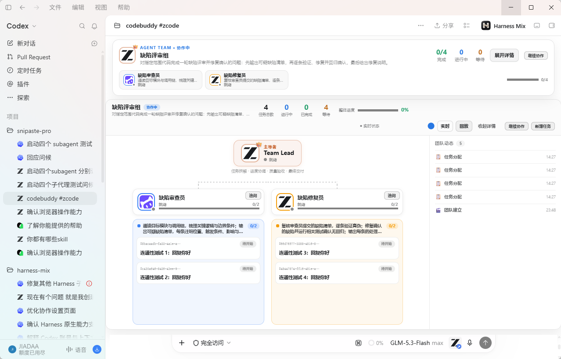This screenshot has width=561, height=359.
Task: Click the red warning icon beside 修复其他 Harness
Action: (89, 284)
